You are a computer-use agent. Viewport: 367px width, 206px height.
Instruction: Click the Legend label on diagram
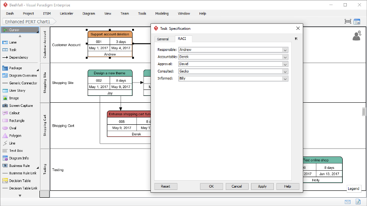[353, 189]
